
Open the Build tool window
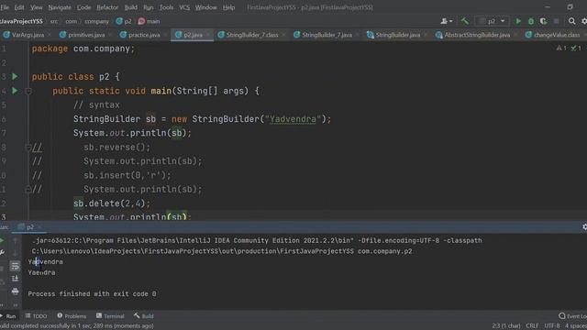point(144,316)
